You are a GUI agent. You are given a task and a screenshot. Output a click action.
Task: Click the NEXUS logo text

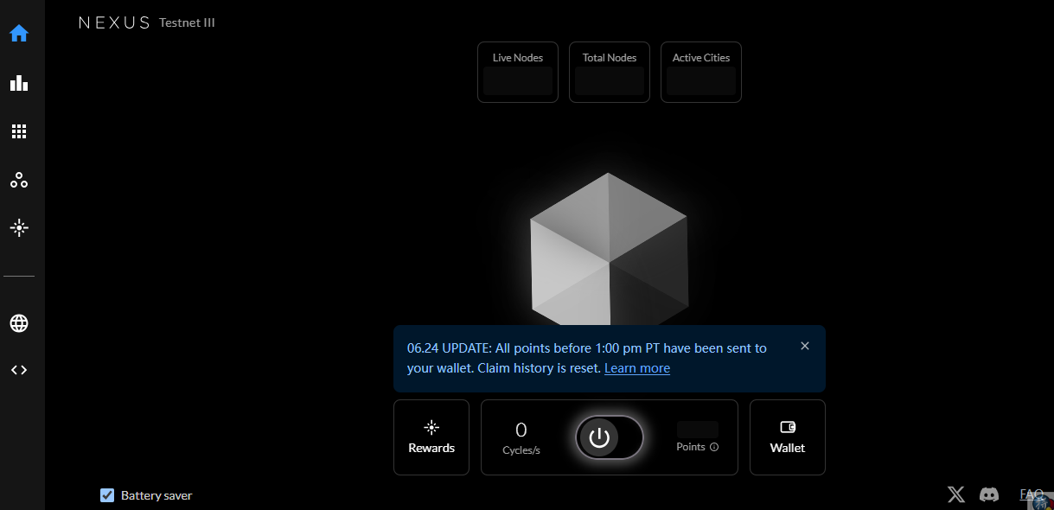point(114,23)
